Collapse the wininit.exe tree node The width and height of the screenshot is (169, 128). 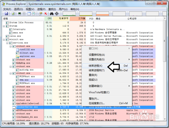coord(4,40)
